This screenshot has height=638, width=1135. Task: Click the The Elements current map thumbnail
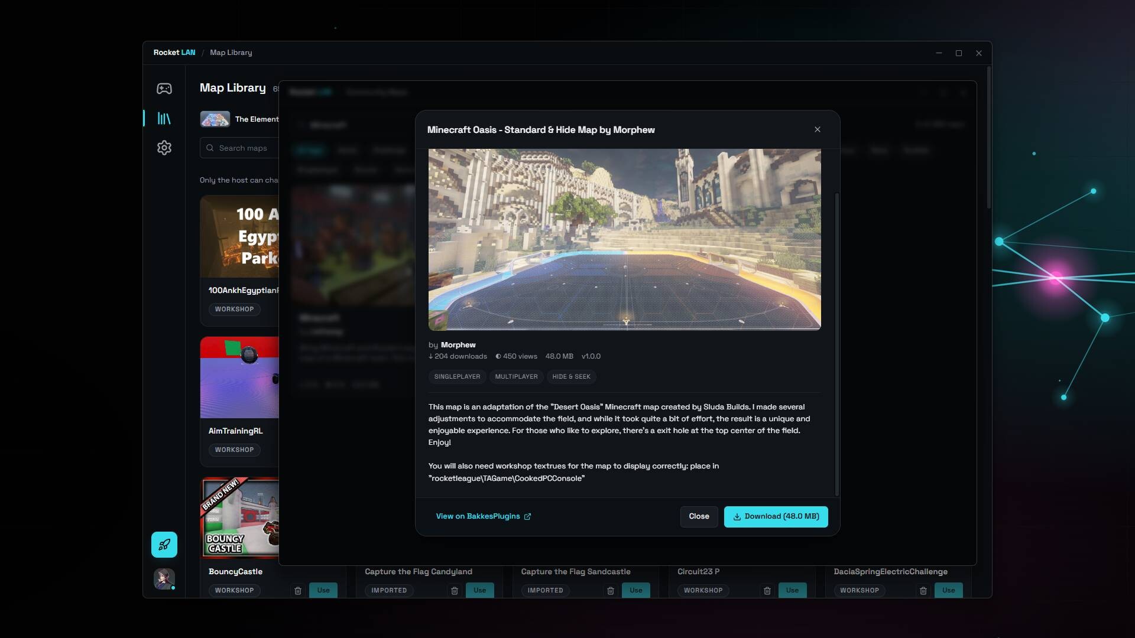(215, 119)
